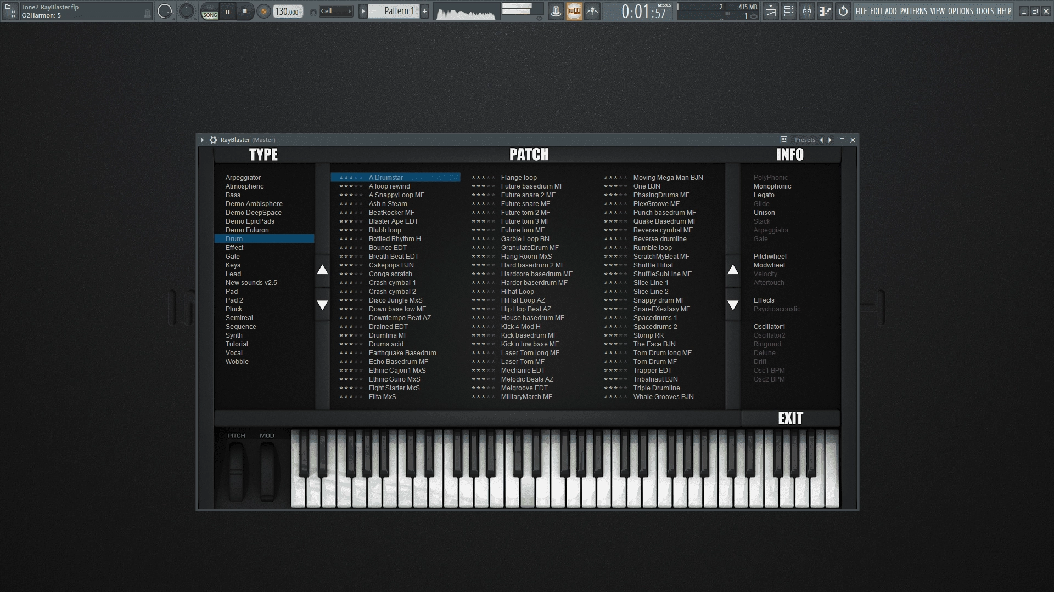Open the OPTIONS menu
The height and width of the screenshot is (592, 1054).
tap(961, 11)
